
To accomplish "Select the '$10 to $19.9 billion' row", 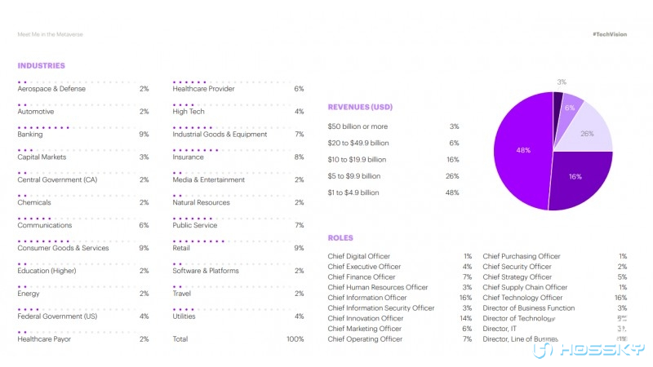I will 393,160.
